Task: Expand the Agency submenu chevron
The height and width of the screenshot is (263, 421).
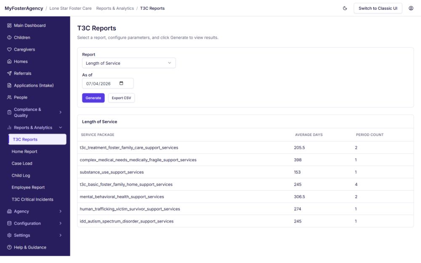Action: coord(60,211)
